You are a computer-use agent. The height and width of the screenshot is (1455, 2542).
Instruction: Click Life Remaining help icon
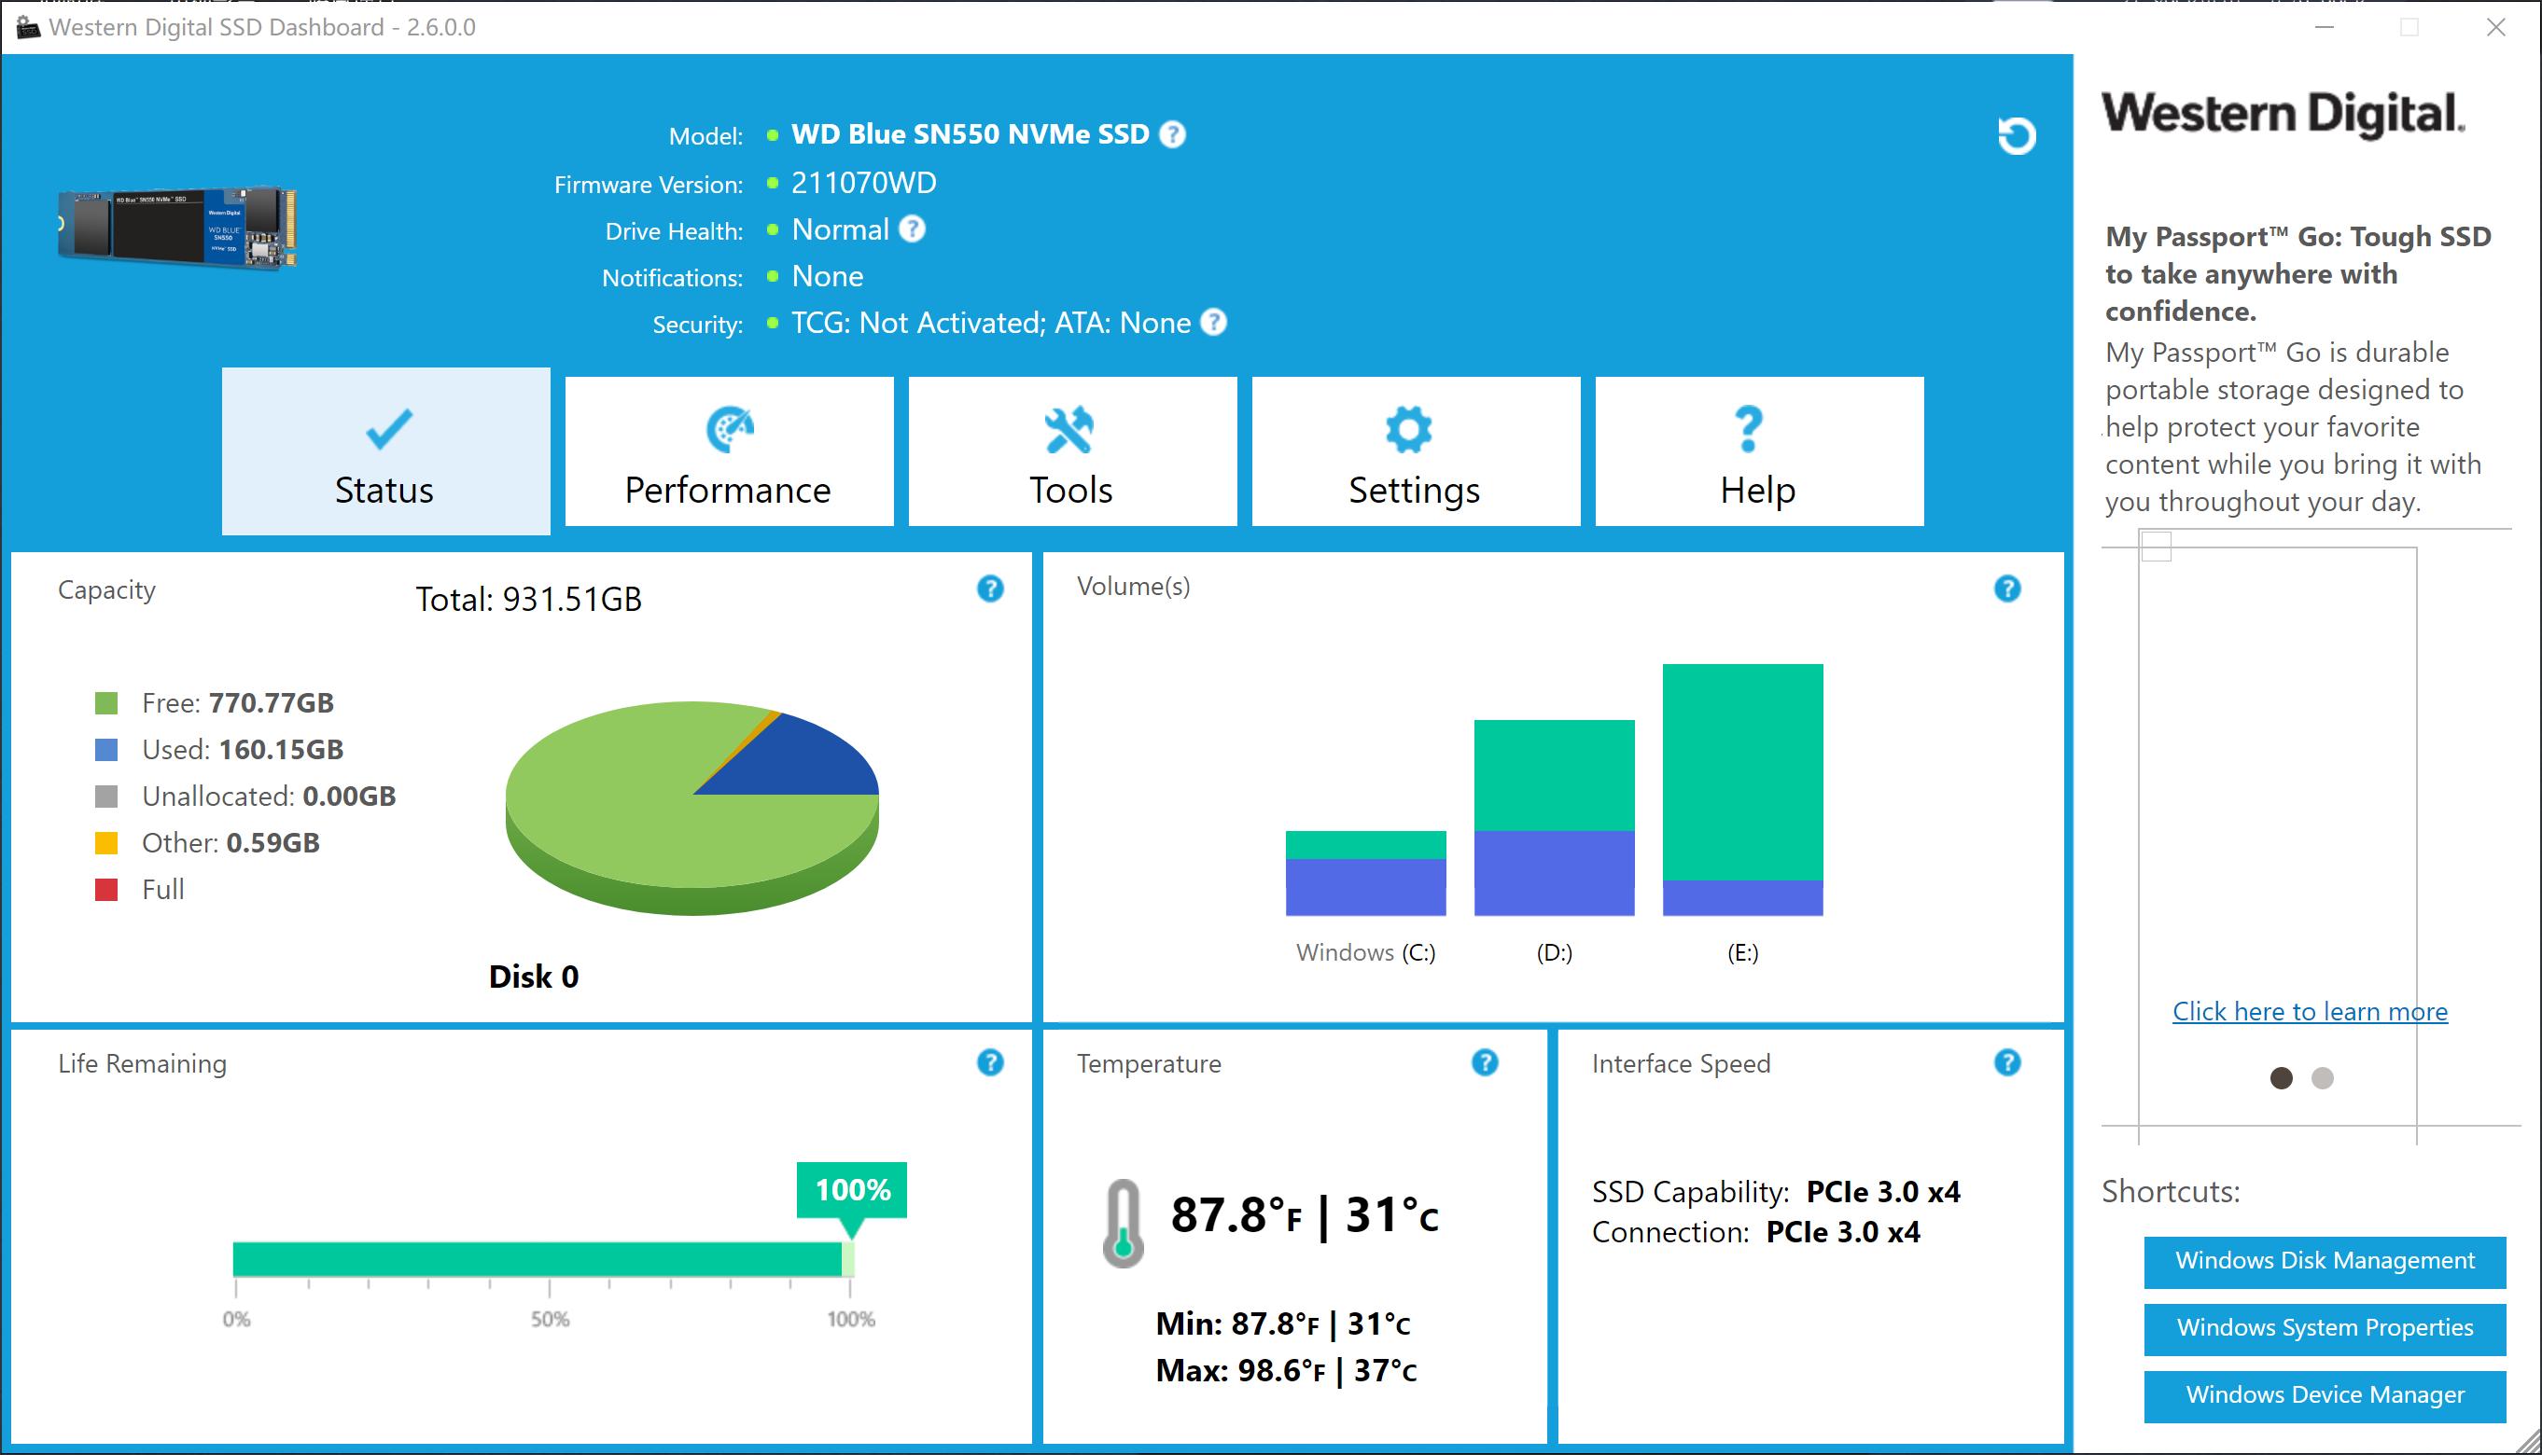pos(989,1062)
